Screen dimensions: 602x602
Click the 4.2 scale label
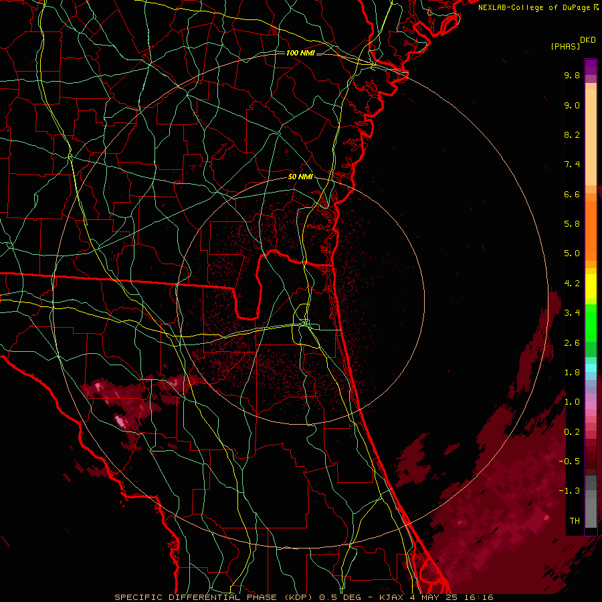572,284
